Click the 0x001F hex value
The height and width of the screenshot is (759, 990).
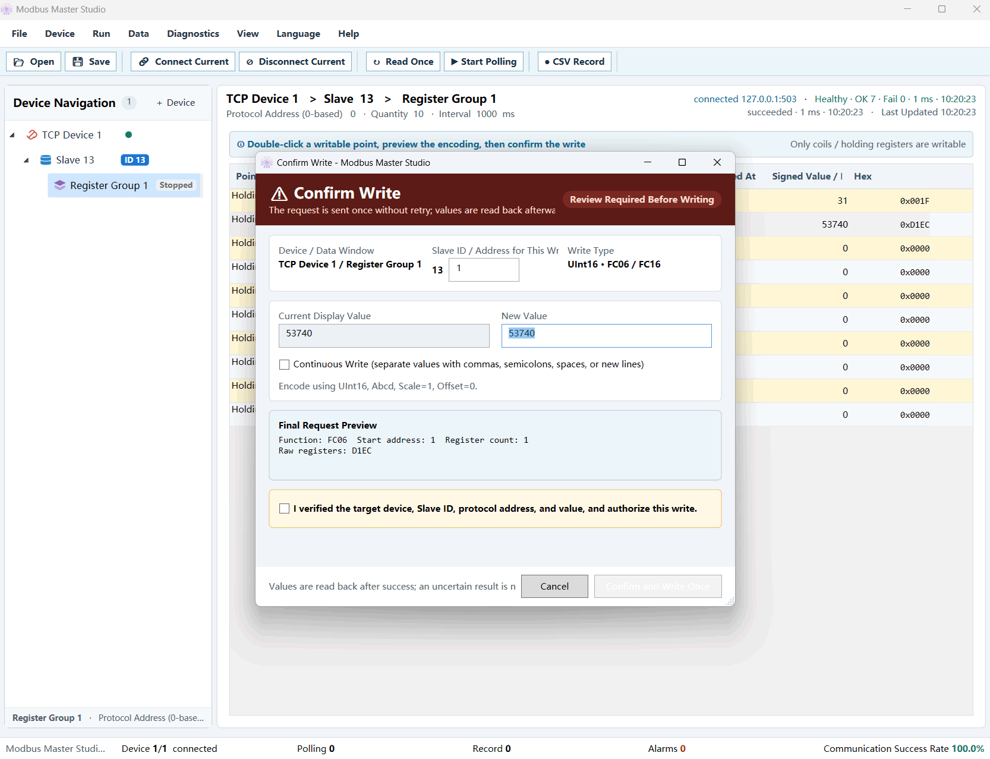(x=915, y=201)
